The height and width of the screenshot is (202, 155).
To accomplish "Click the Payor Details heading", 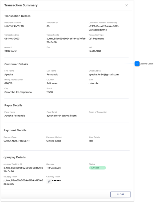I will pyautogui.click(x=13, y=105).
